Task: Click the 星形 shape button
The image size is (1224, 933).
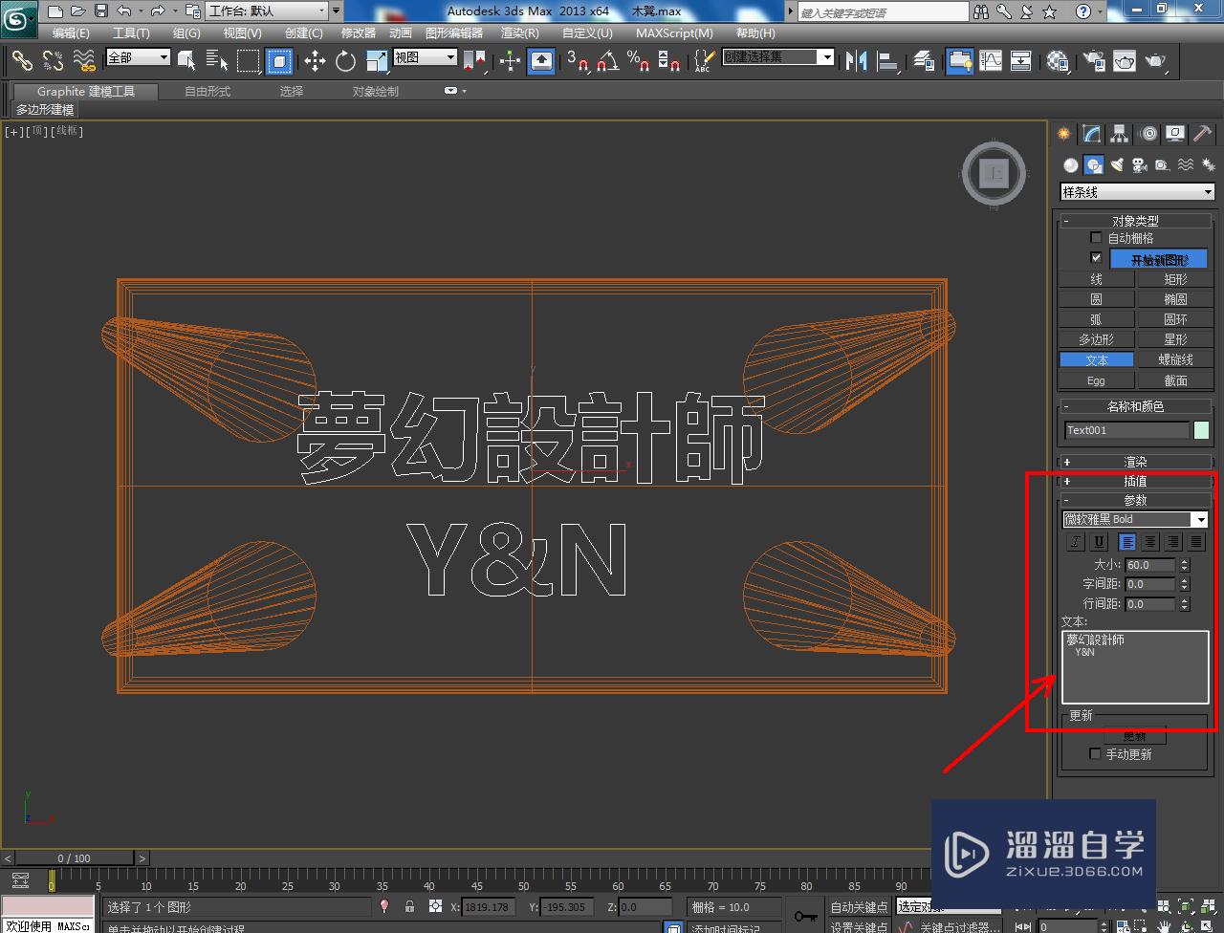Action: 1175,339
